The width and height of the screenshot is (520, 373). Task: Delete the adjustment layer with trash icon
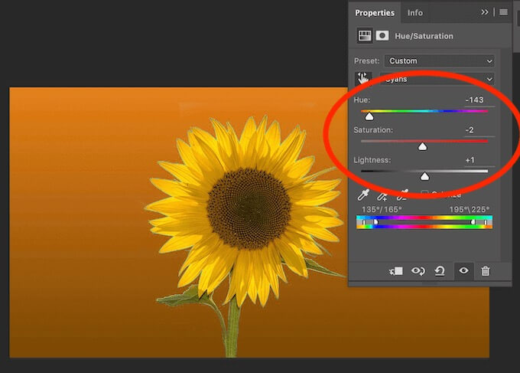(485, 271)
